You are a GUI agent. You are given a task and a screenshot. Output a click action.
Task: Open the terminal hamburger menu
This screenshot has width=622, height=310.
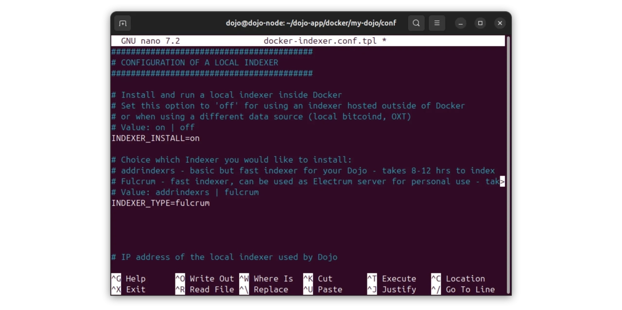click(437, 23)
